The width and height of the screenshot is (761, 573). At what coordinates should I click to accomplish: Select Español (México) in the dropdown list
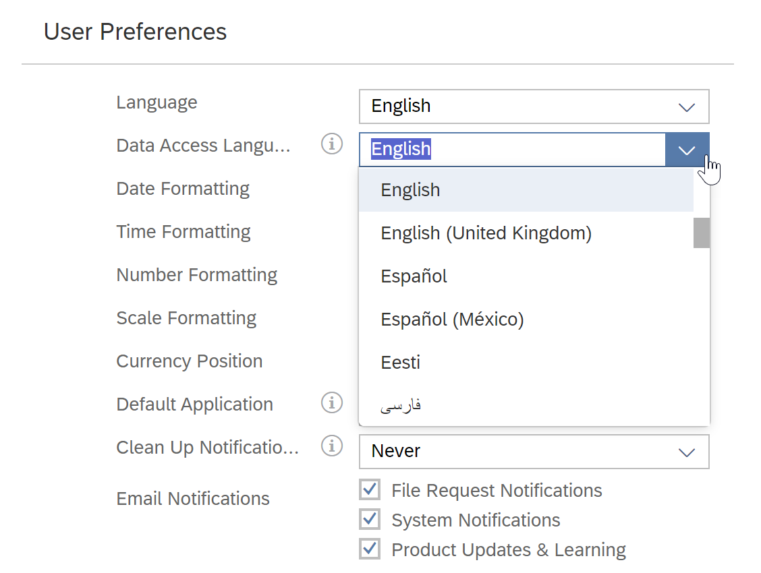[x=452, y=319]
